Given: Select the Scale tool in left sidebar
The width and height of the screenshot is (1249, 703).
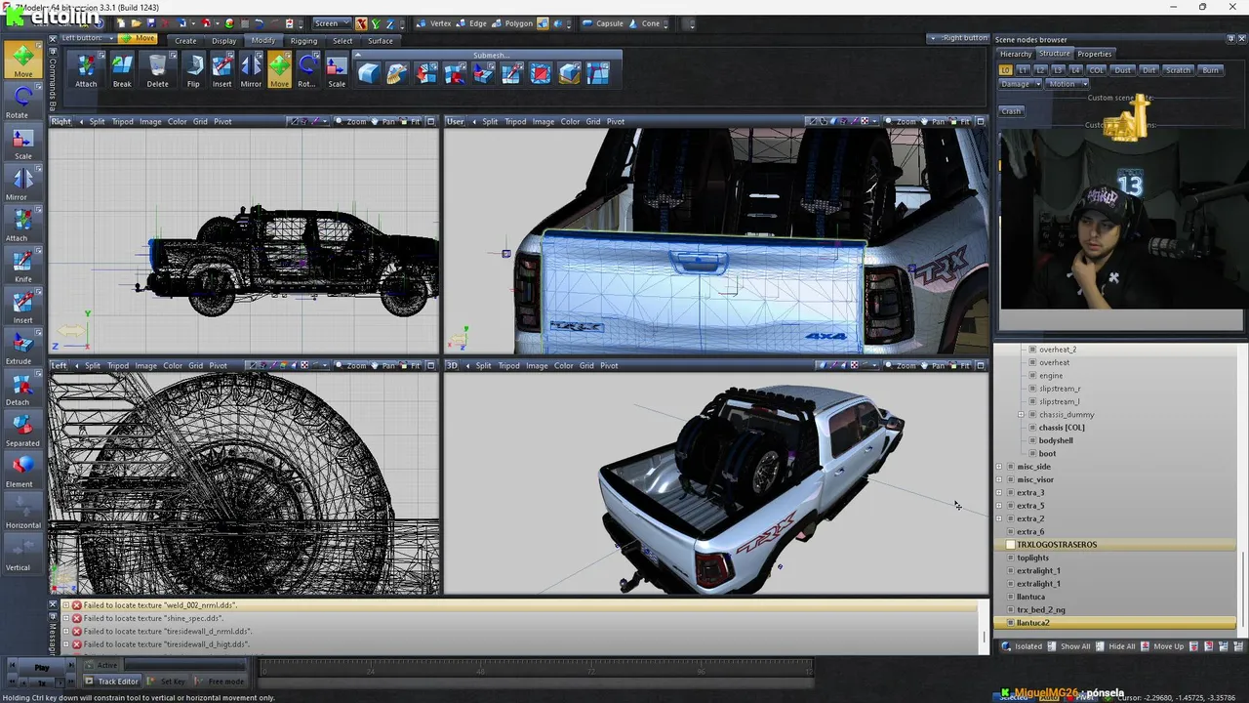Looking at the screenshot, I should coord(22,143).
